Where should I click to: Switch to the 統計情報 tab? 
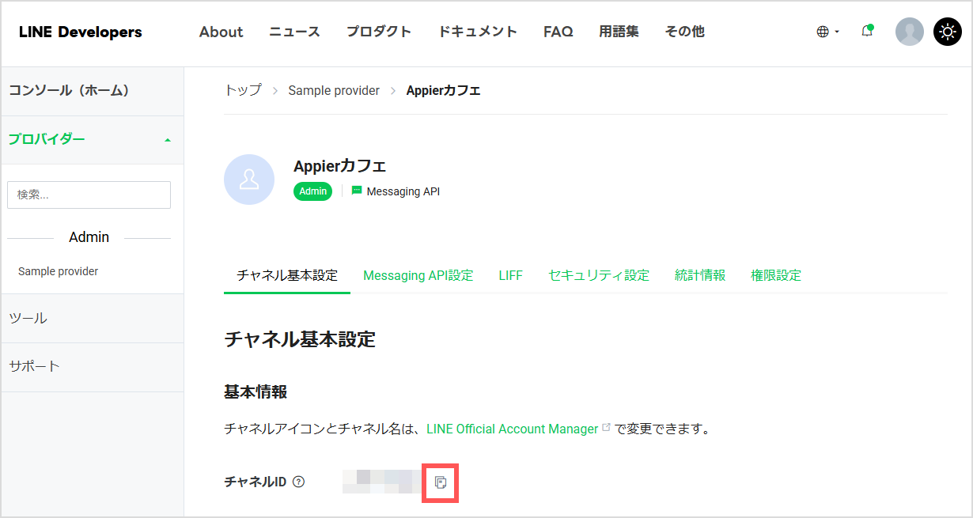pyautogui.click(x=700, y=275)
